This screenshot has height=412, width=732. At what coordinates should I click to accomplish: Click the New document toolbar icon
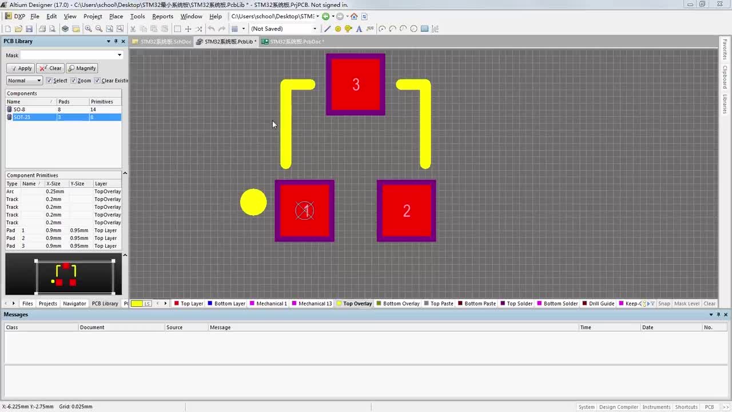[x=7, y=29]
